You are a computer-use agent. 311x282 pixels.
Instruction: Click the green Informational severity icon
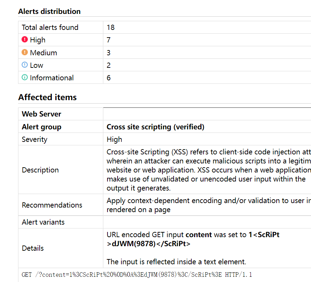(25, 77)
